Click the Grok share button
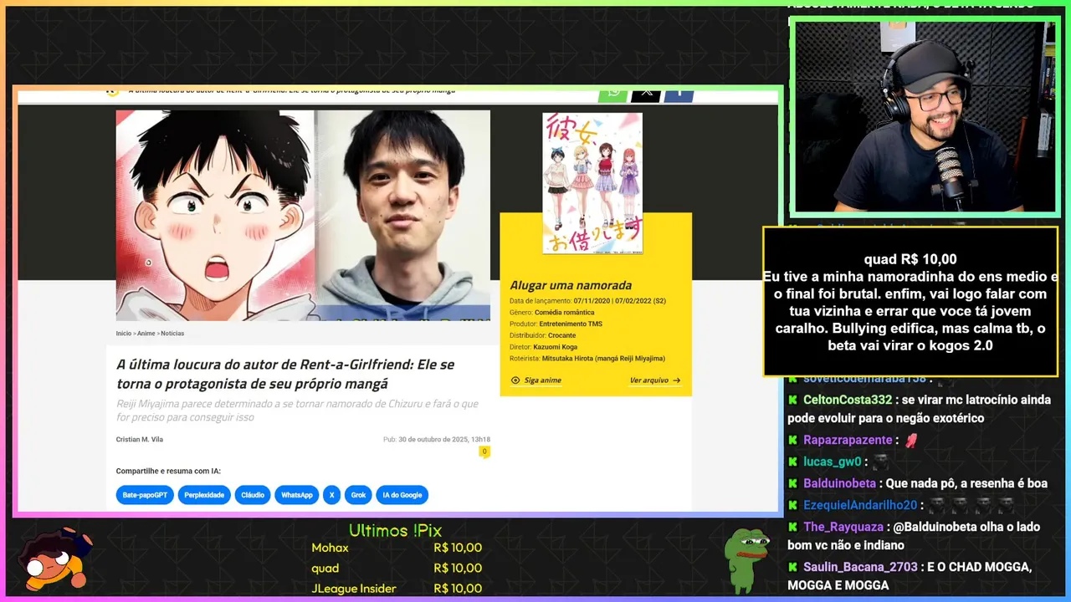The width and height of the screenshot is (1071, 602). pyautogui.click(x=358, y=495)
